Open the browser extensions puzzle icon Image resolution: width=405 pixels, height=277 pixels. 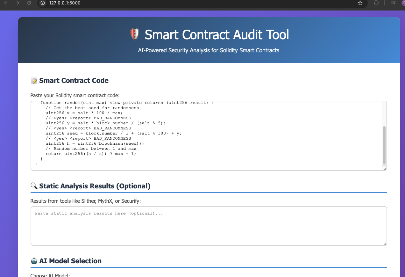pyautogui.click(x=376, y=4)
